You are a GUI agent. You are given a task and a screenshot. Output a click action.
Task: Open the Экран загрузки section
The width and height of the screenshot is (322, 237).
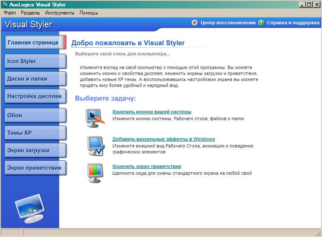click(x=35, y=150)
